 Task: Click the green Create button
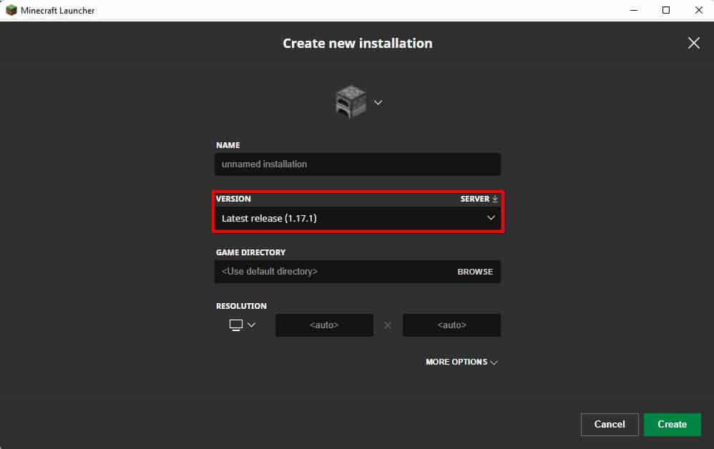(x=672, y=424)
